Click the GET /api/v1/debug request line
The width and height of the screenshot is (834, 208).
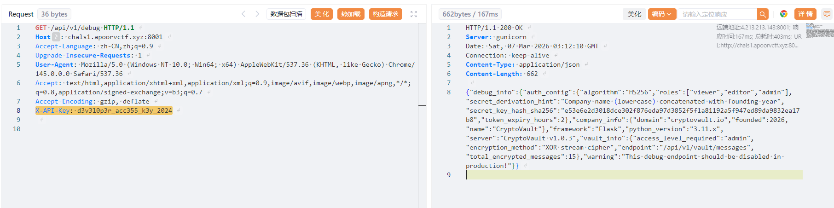pos(85,28)
